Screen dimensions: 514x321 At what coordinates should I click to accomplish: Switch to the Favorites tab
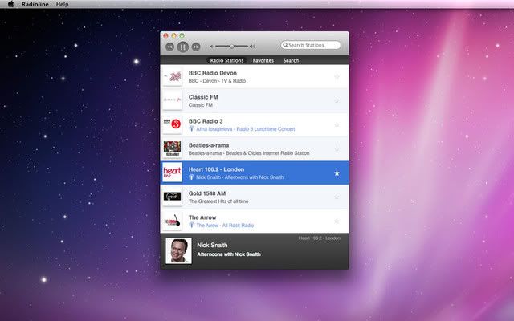click(263, 60)
